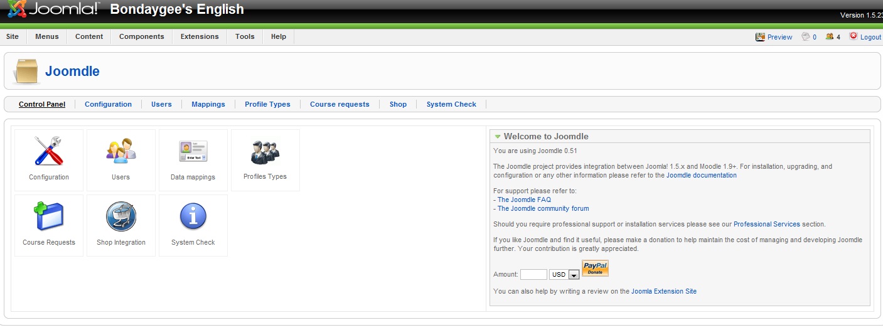Open the Data mappings icon
883x330 pixels.
[193, 151]
